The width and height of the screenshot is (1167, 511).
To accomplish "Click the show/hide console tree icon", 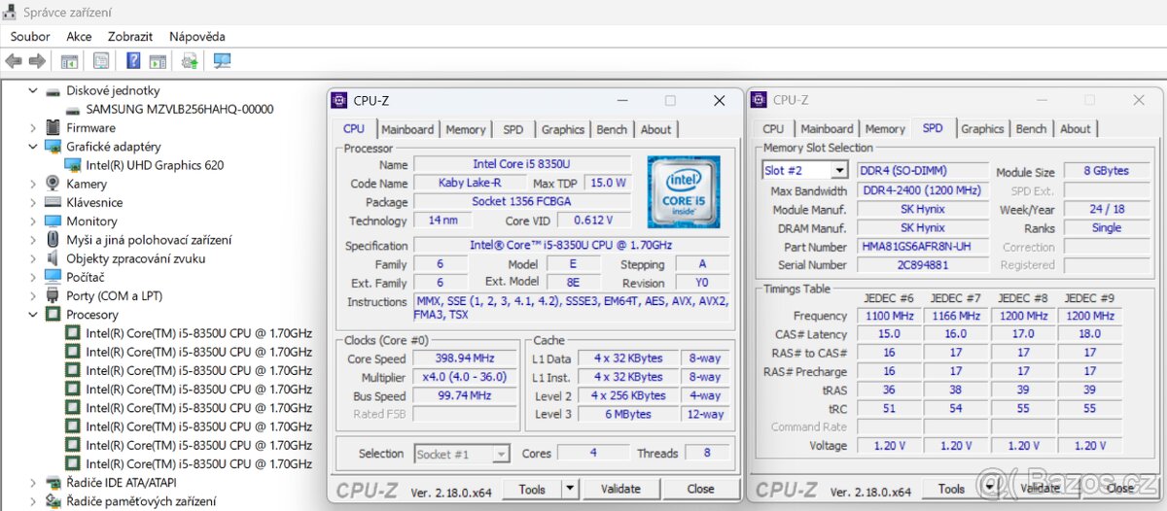I will click(x=69, y=61).
